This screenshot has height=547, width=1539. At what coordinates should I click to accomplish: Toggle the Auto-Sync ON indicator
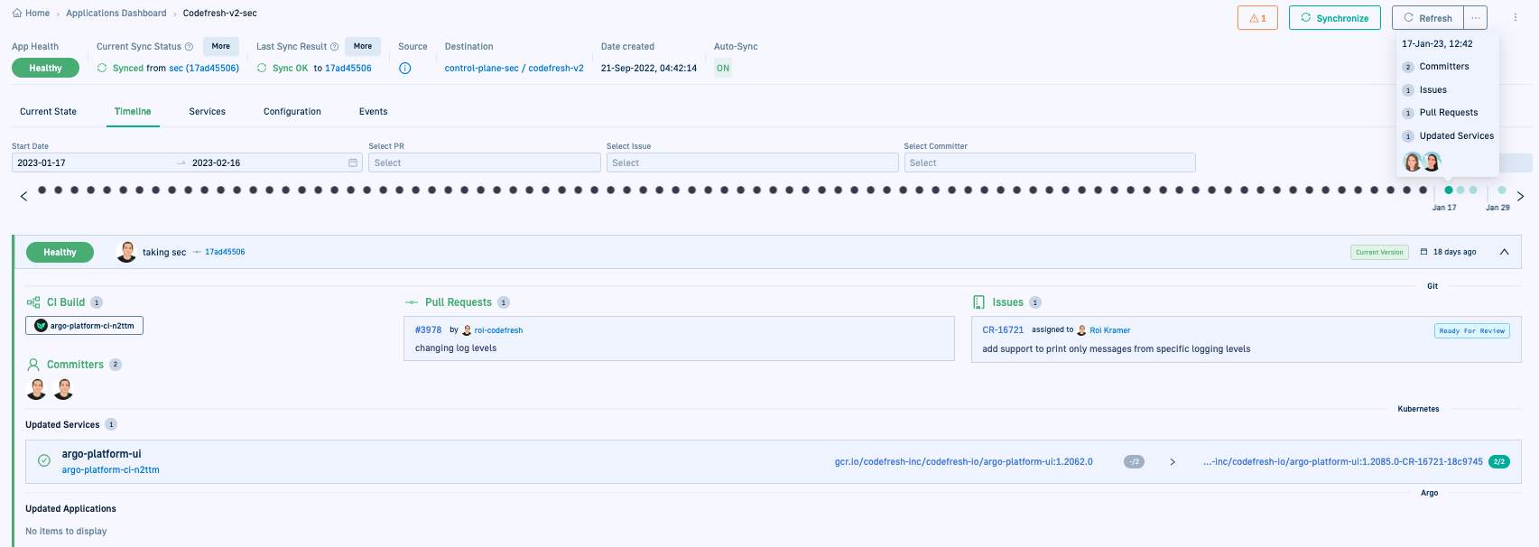pos(723,69)
